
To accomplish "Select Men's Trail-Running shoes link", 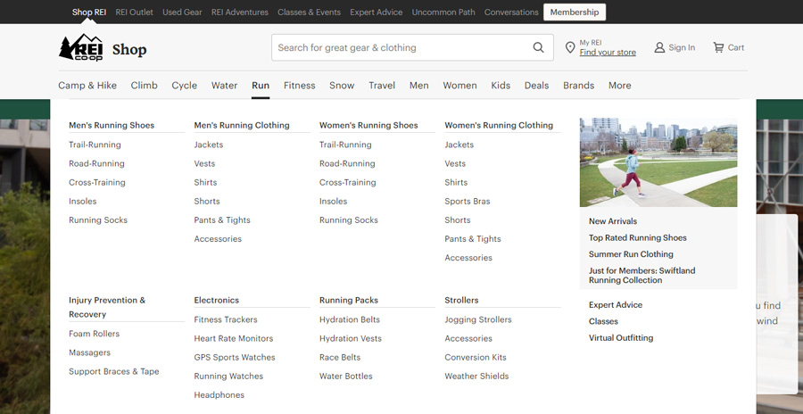I will 95,145.
